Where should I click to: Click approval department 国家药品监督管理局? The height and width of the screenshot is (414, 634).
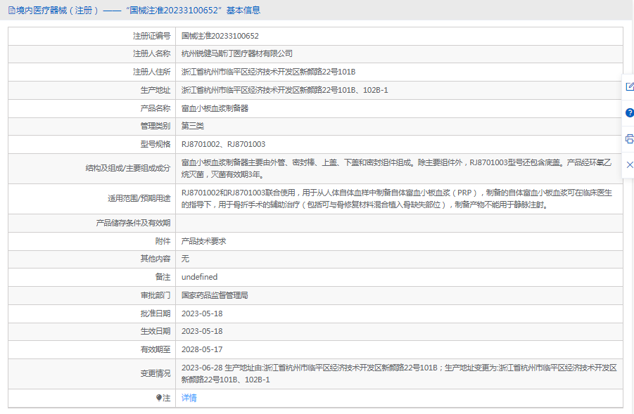[x=215, y=295]
